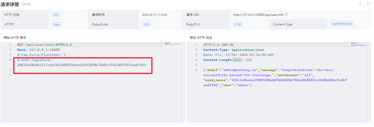Image resolution: width=374 pixels, height=127 pixels.
Task: Click the 请求时间 label cell
Action: pyautogui.click(x=113, y=15)
